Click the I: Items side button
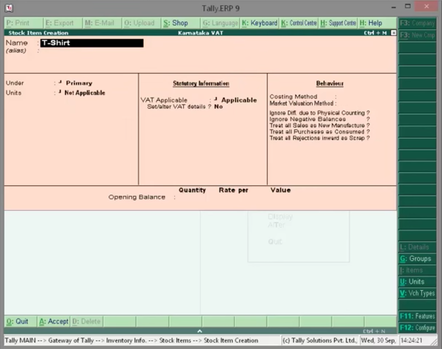442x349 pixels. point(417,270)
